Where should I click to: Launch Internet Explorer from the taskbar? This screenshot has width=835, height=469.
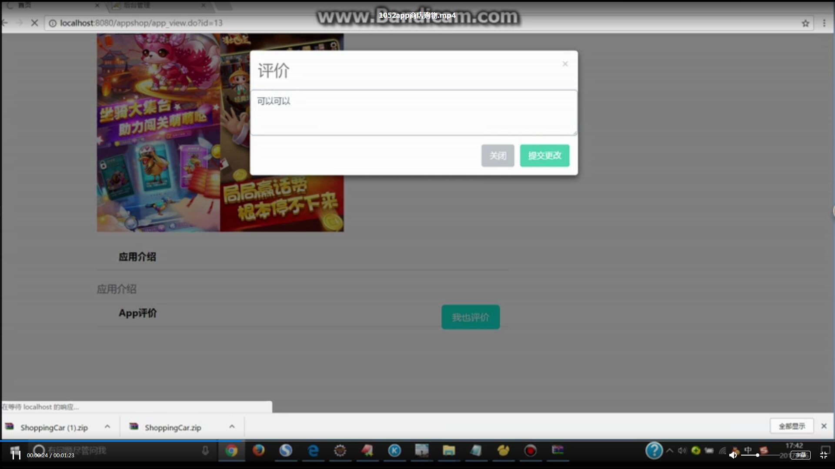[313, 450]
